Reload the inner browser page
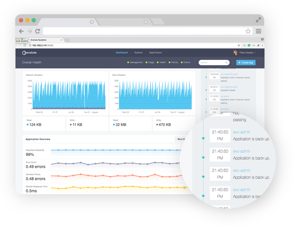 pos(25,45)
